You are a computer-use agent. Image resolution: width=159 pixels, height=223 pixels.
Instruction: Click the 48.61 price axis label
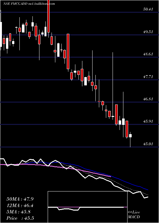(148, 54)
